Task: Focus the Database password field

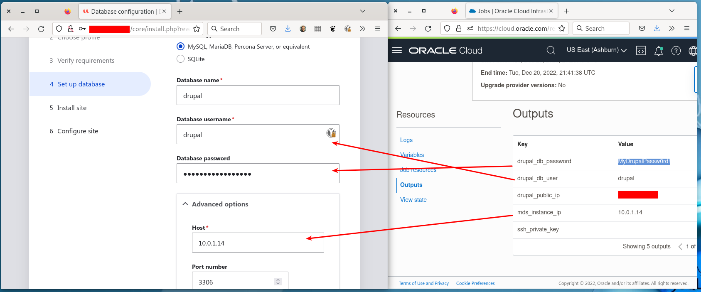Action: 258,173
